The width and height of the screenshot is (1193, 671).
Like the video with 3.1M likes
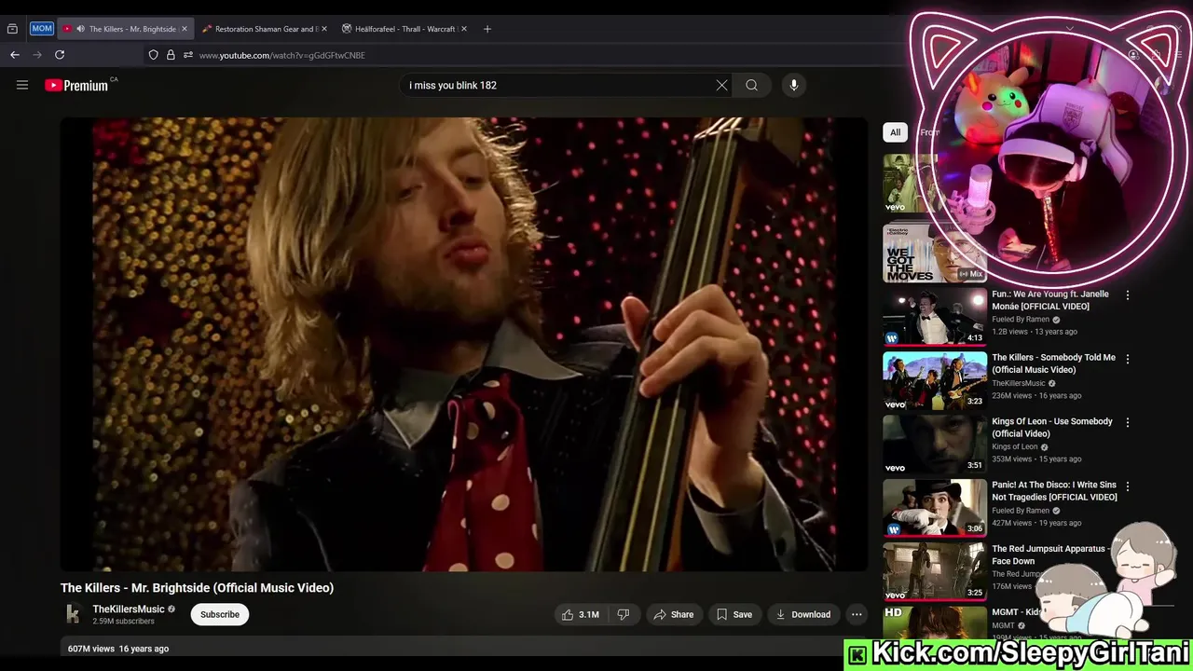pyautogui.click(x=580, y=614)
